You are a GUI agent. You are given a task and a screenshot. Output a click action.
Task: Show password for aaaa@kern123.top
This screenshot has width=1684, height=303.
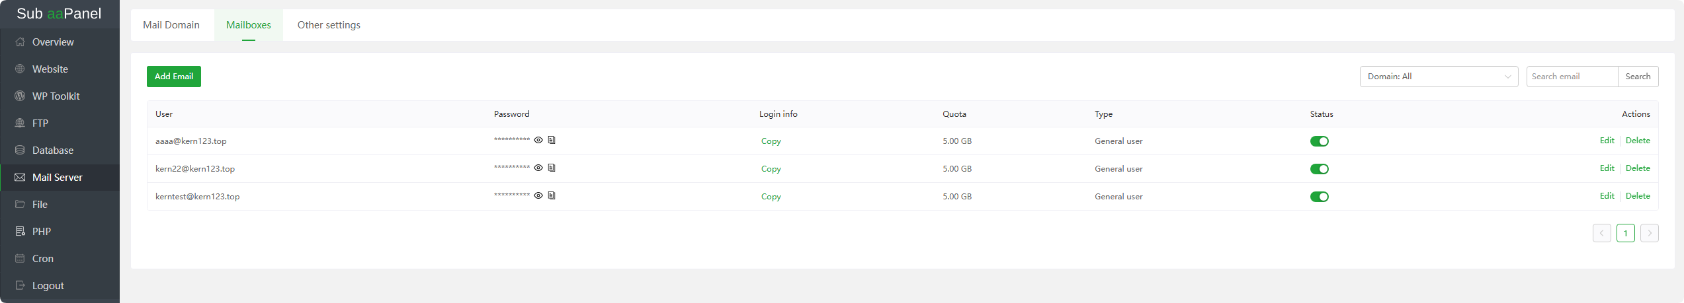pos(538,140)
